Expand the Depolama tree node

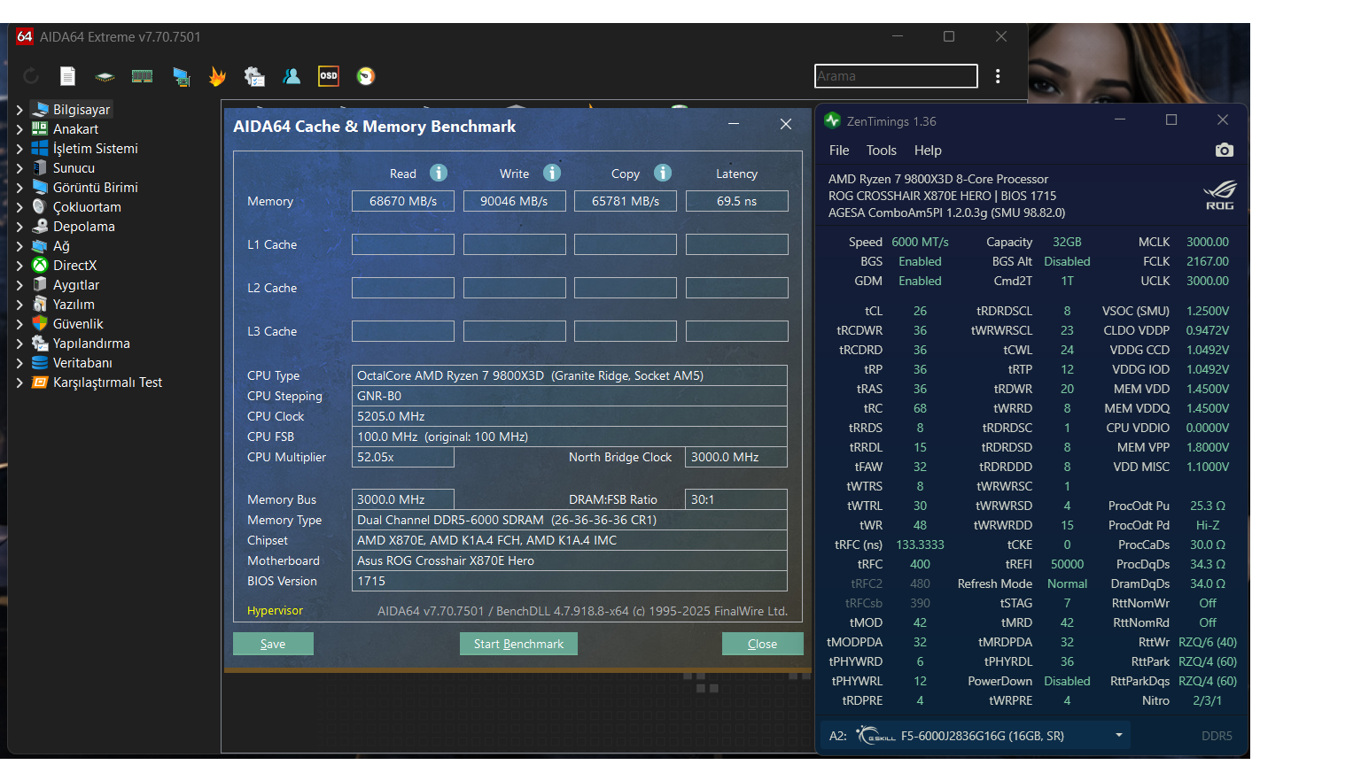coord(19,227)
